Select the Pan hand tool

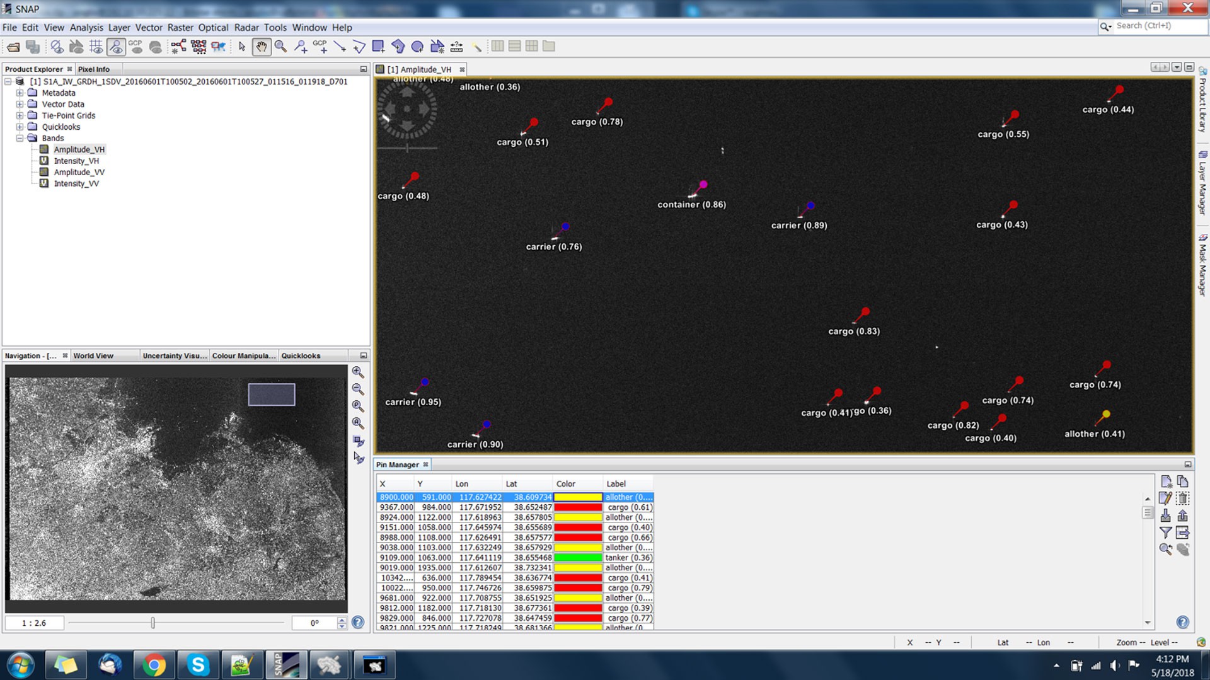[261, 47]
